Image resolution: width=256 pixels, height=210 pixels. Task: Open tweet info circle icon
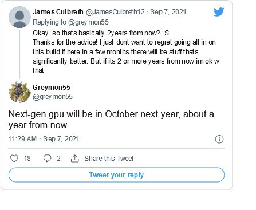(219, 139)
